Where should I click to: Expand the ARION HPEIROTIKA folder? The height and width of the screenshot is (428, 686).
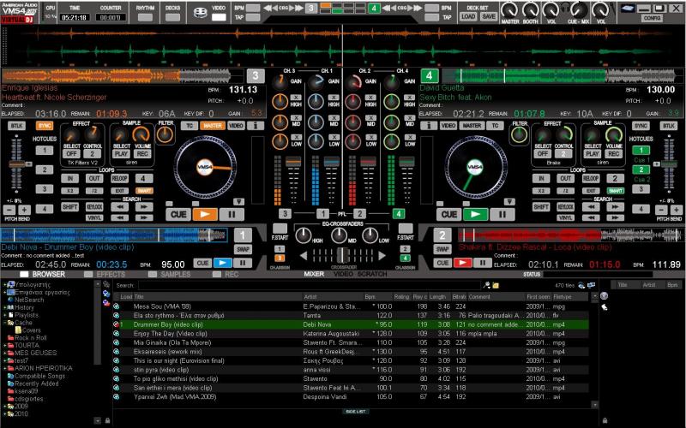[x=5, y=368]
